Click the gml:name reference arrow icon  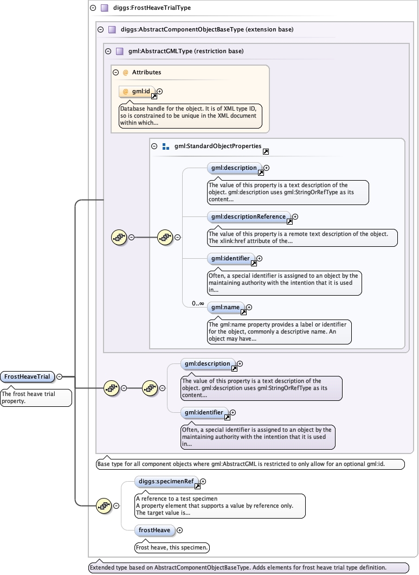click(243, 312)
